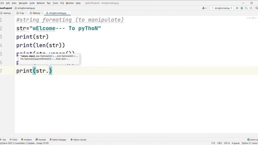
Task: Click on the print(str) line
Action: tap(32, 37)
